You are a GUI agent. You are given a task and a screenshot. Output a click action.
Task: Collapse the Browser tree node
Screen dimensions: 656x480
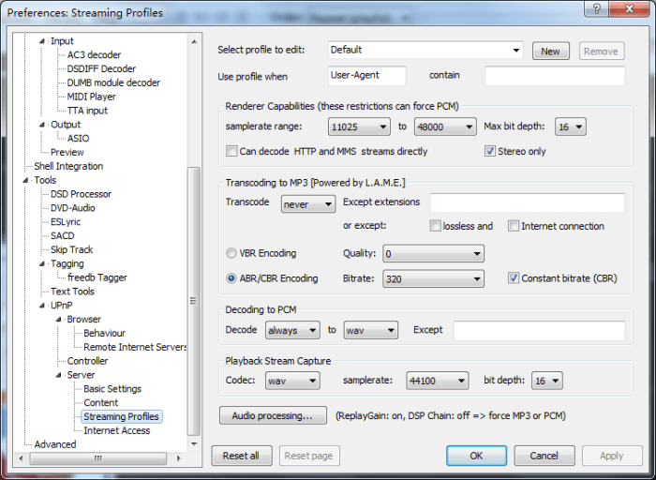coord(58,320)
